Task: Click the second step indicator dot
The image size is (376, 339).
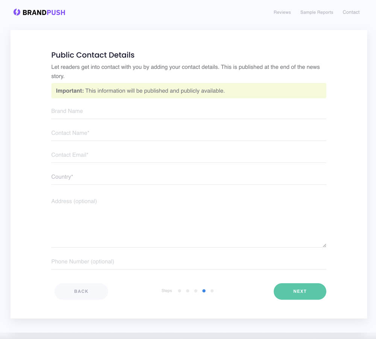Action: point(188,291)
